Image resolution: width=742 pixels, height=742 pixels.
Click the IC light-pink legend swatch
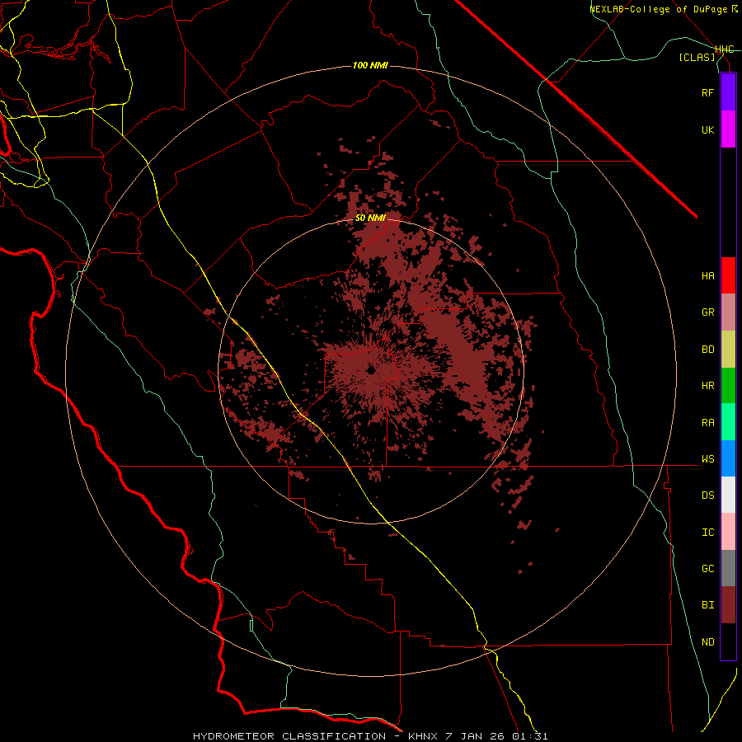(x=728, y=532)
